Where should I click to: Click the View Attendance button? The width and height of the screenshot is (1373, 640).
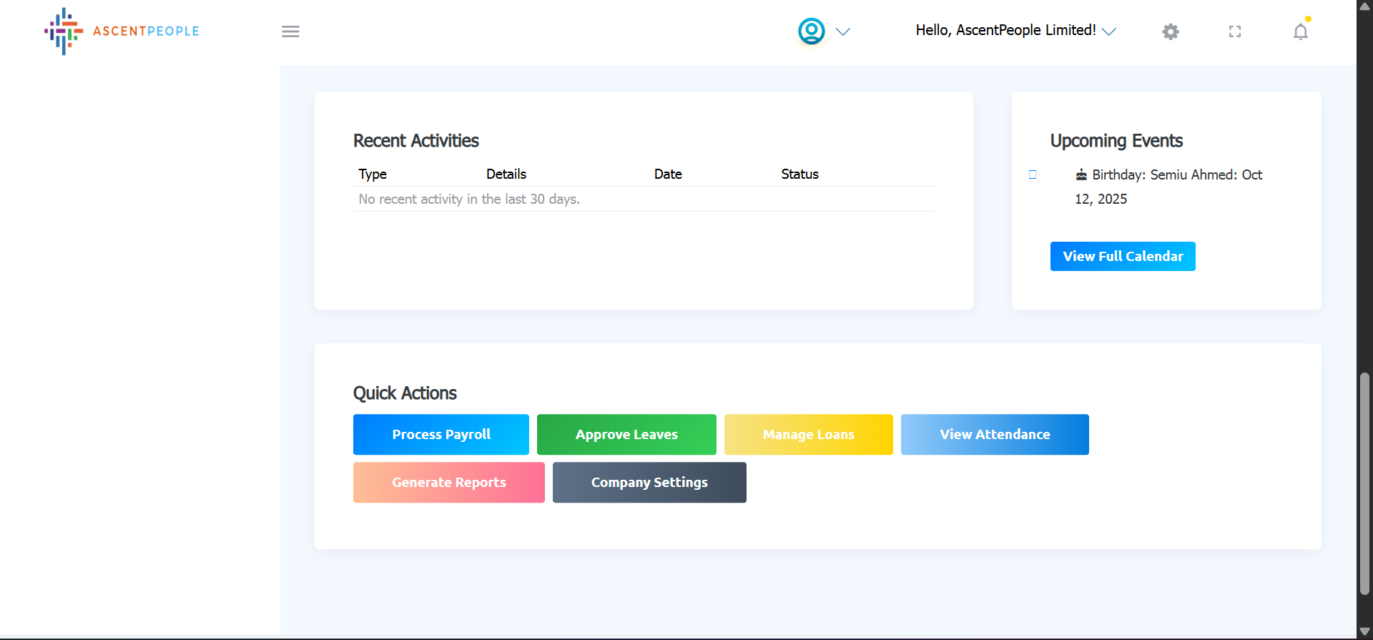point(994,435)
